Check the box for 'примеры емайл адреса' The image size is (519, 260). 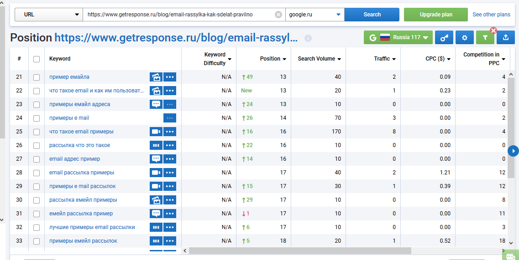tap(37, 105)
